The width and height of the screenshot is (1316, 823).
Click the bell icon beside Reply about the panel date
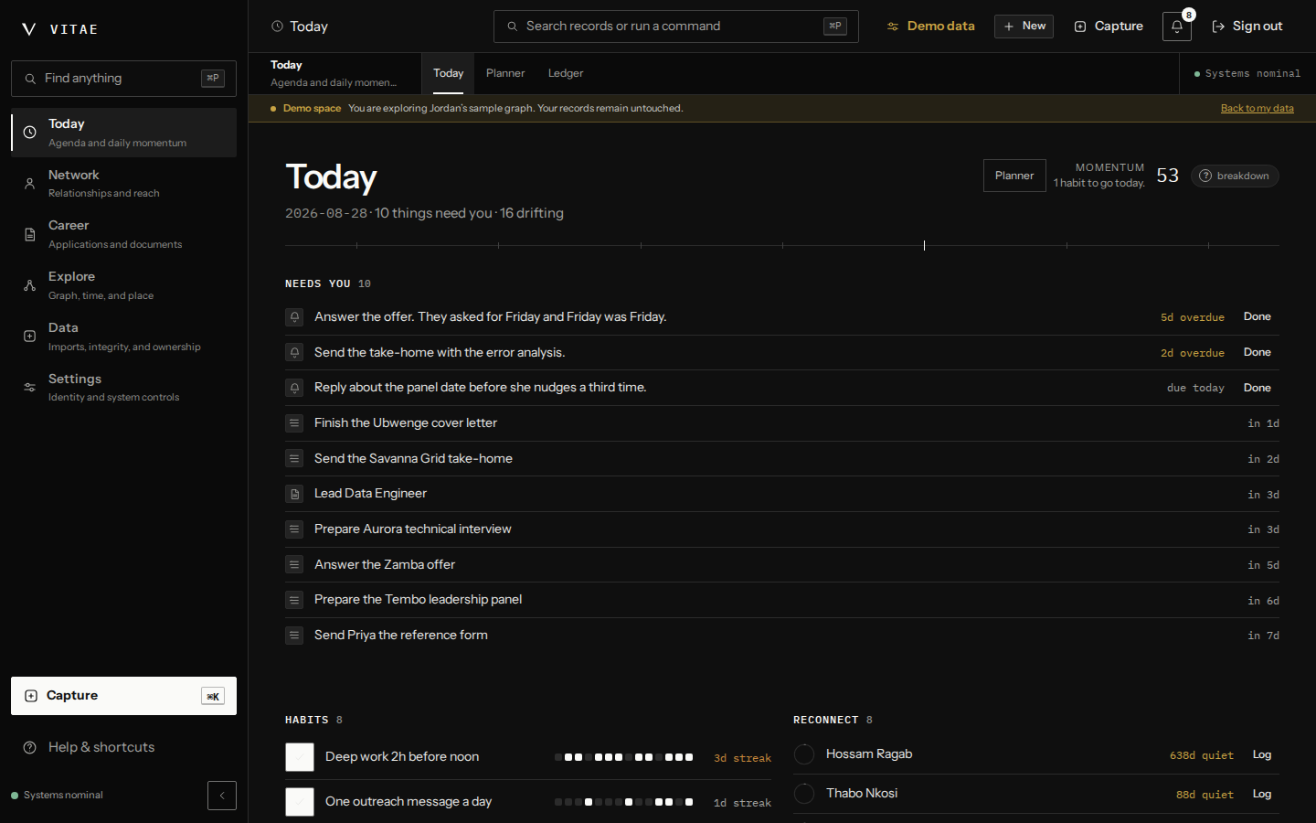tap(294, 388)
